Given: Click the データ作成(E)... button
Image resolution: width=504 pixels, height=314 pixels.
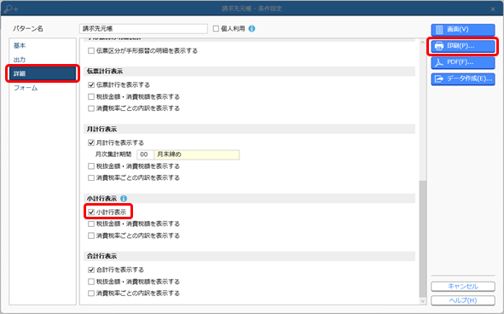Looking at the screenshot, I should 463,78.
